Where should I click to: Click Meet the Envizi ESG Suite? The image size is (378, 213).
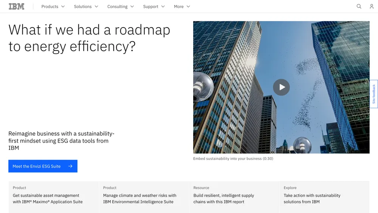43,166
